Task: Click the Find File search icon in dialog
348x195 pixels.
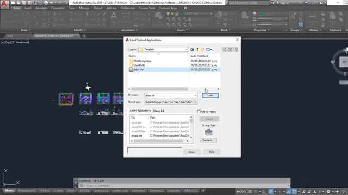Action: click(225, 49)
